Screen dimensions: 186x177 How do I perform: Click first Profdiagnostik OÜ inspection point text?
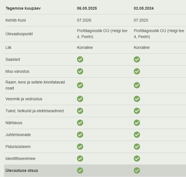pyautogui.click(x=102, y=34)
